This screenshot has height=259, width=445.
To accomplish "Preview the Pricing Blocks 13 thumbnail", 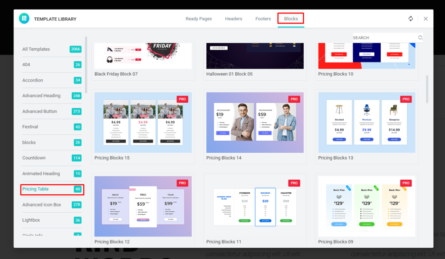I will coord(367,122).
